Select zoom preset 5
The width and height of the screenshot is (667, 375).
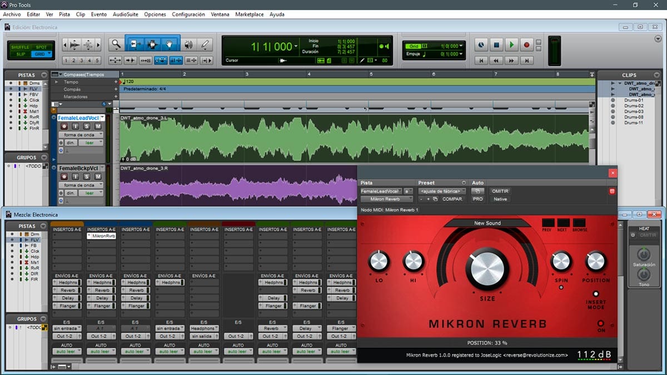click(97, 61)
